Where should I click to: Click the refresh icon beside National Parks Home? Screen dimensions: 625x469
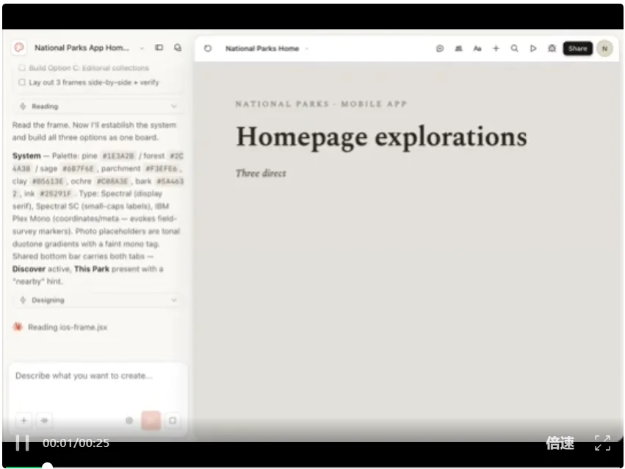tap(208, 48)
